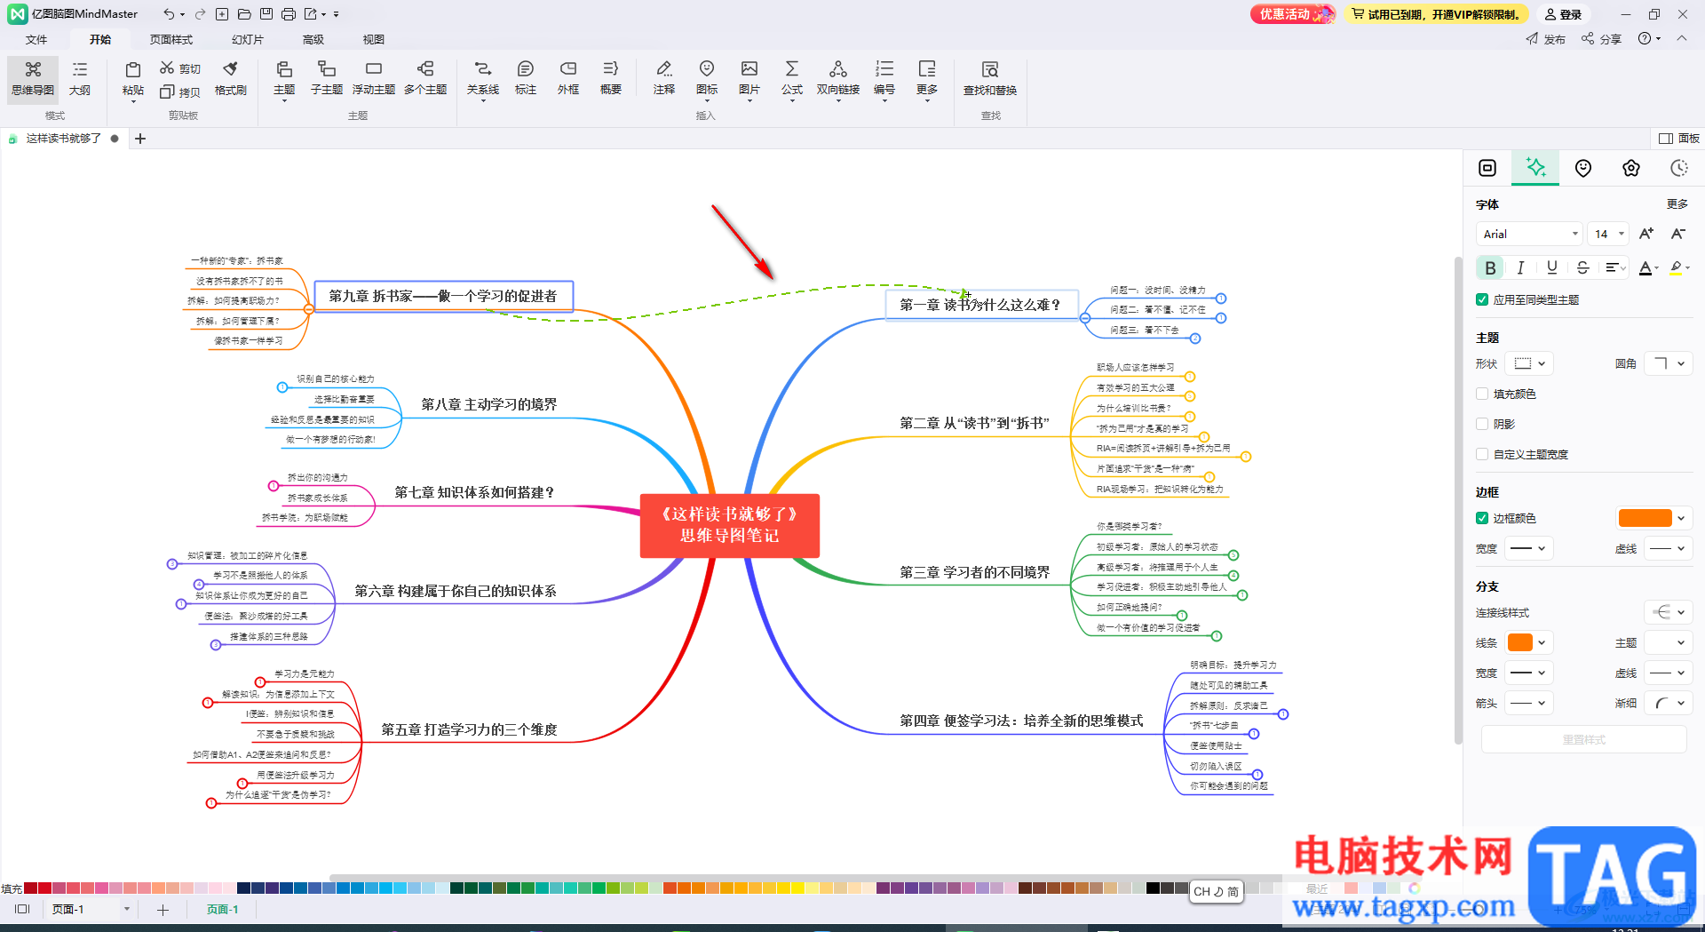Click More font options link
This screenshot has height=932, width=1705.
1677,204
